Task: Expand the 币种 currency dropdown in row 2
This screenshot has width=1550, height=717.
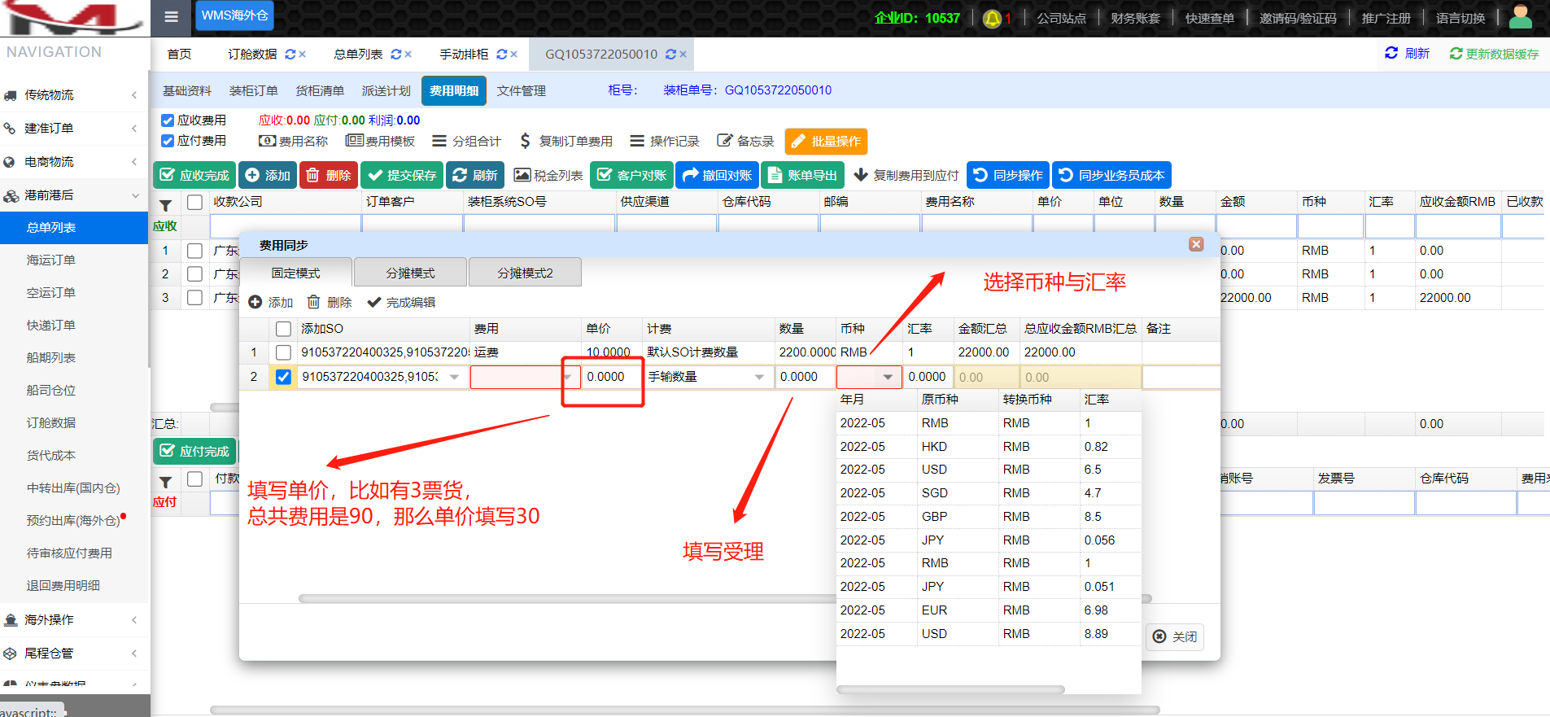Action: click(888, 377)
